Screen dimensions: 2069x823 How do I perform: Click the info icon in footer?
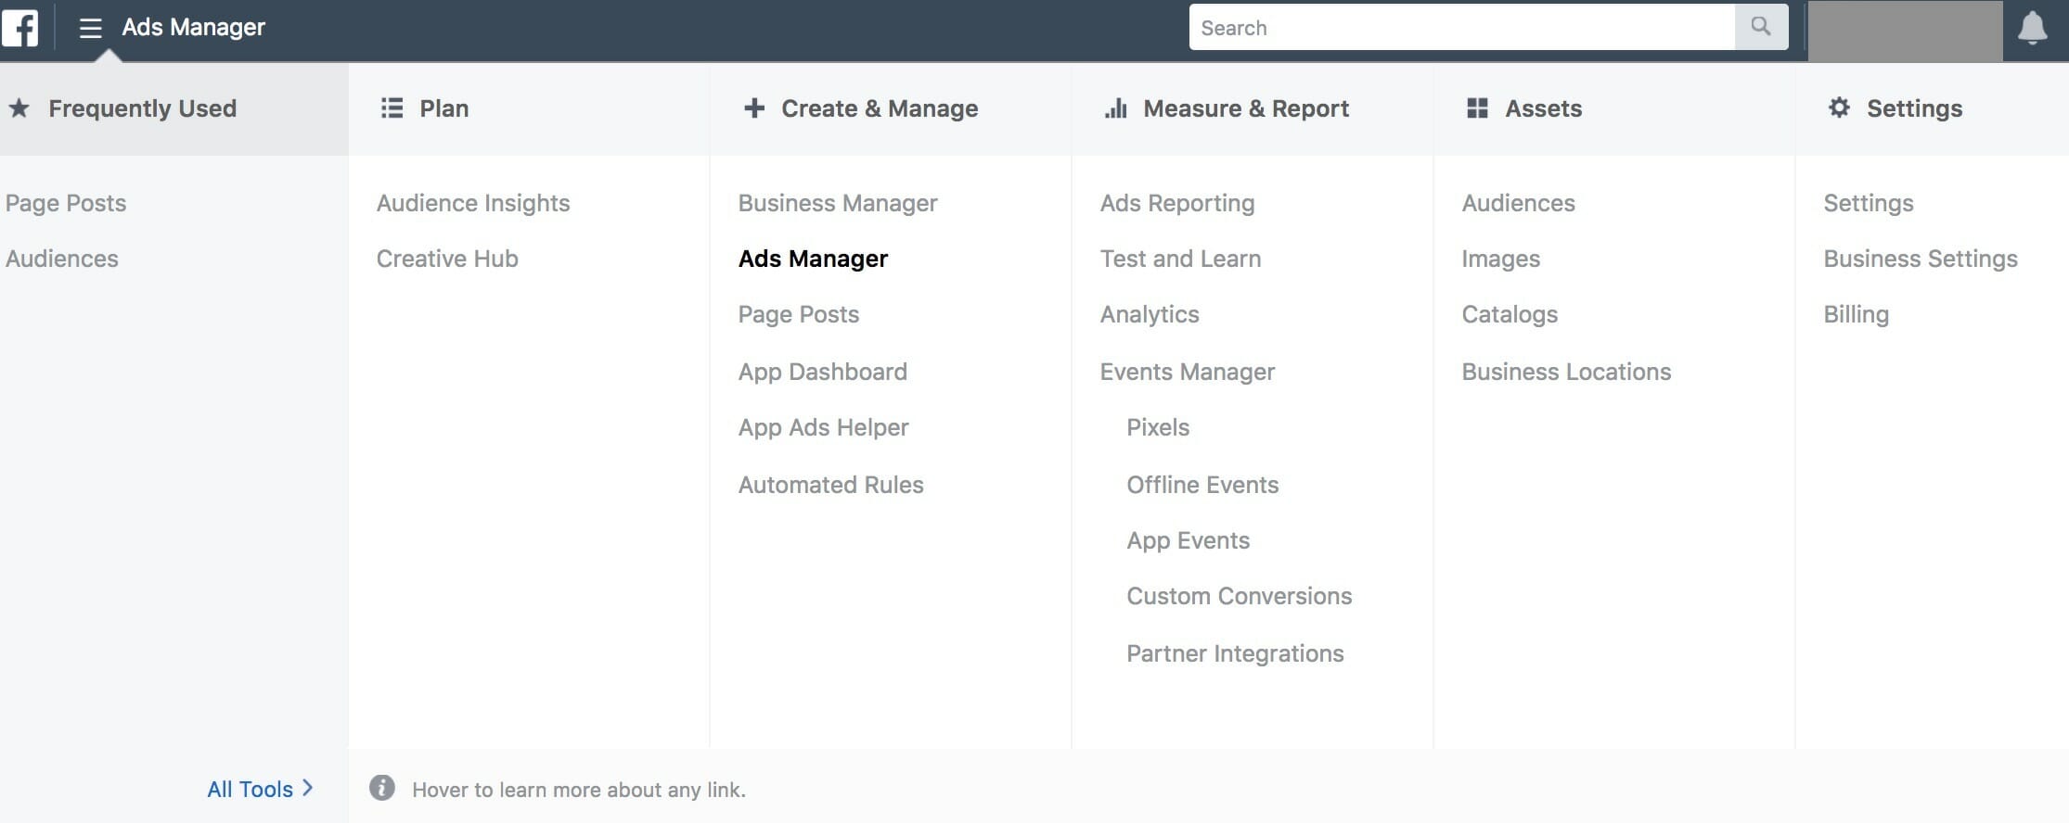382,788
